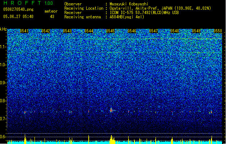Click the 0.8 kHz axis label

pos(3,101)
